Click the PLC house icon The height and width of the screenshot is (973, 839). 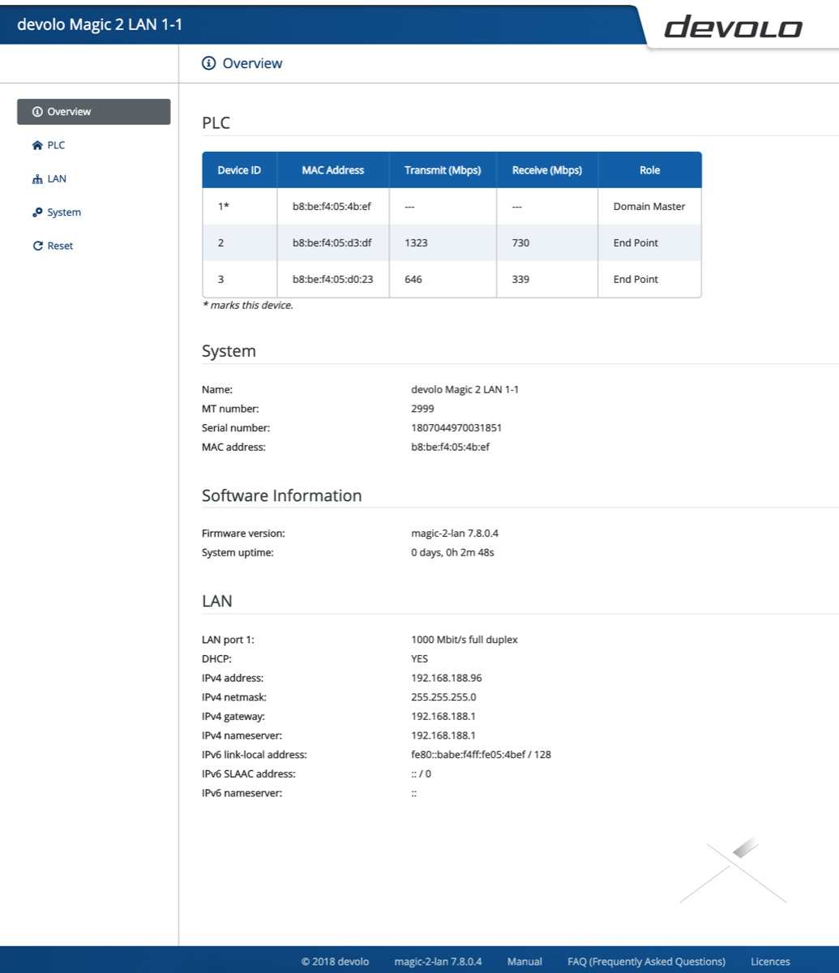pyautogui.click(x=37, y=146)
